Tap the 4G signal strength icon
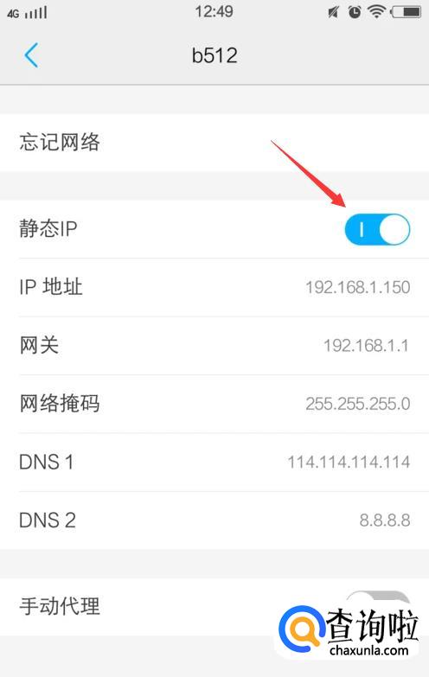 (27, 13)
